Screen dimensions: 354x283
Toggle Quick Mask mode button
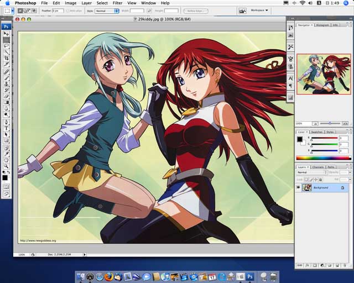coord(6,187)
